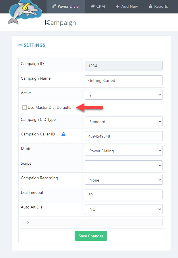The image size is (178, 258).
Task: Click the Campaign Name input field
Action: click(x=123, y=80)
